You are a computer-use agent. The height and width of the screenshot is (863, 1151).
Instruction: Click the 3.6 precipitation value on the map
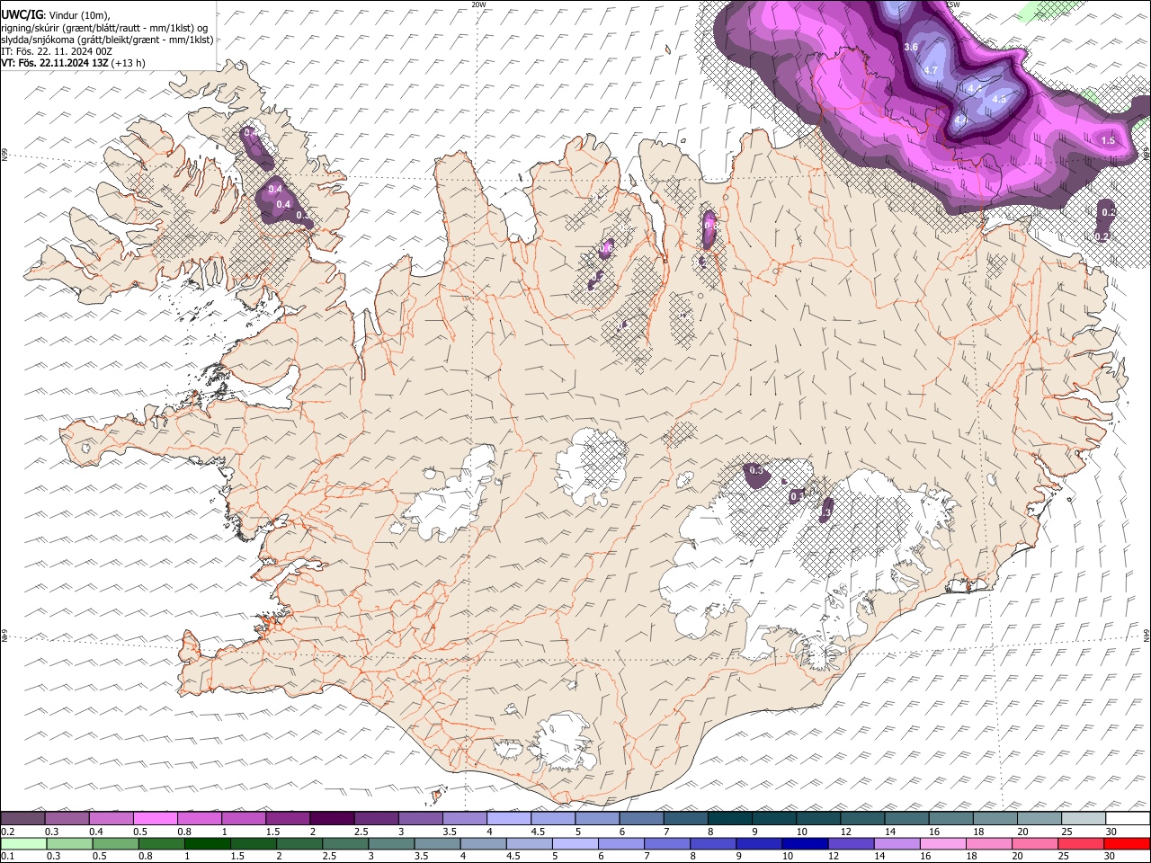(x=910, y=47)
